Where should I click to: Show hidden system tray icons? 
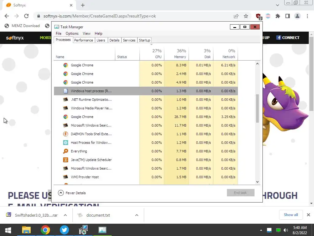(261, 230)
